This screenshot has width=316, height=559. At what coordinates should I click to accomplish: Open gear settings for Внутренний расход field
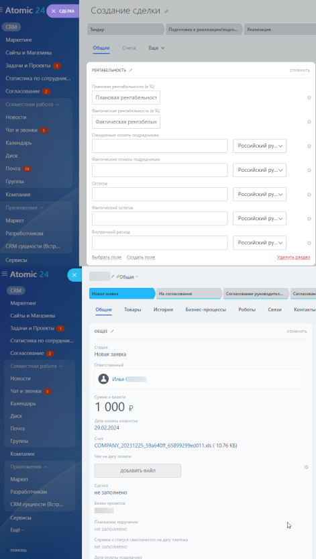(x=309, y=243)
